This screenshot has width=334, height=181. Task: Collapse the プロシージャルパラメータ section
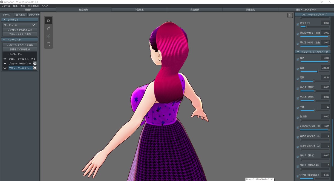coord(298,52)
